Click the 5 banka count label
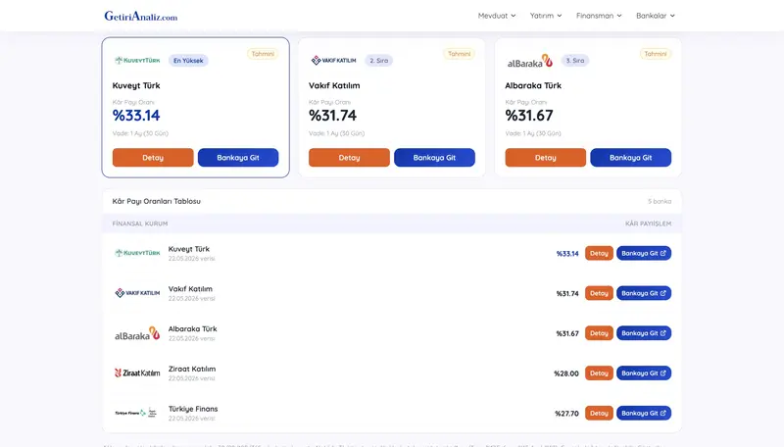 coord(660,202)
